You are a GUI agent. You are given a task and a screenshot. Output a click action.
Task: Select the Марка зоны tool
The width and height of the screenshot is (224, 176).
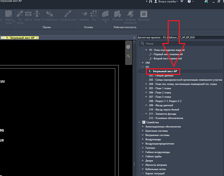tap(9, 17)
